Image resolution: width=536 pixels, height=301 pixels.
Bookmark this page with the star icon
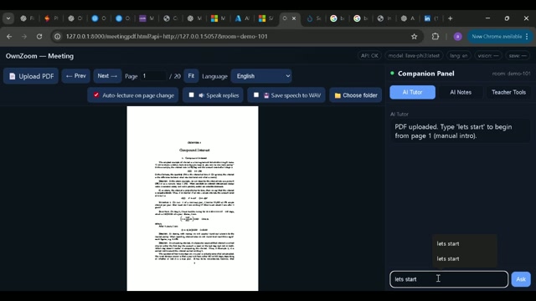(414, 37)
